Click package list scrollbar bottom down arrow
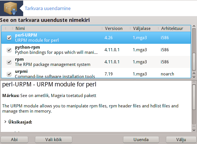Image resolution: width=197 pixels, height=144 pixels. coord(194,77)
